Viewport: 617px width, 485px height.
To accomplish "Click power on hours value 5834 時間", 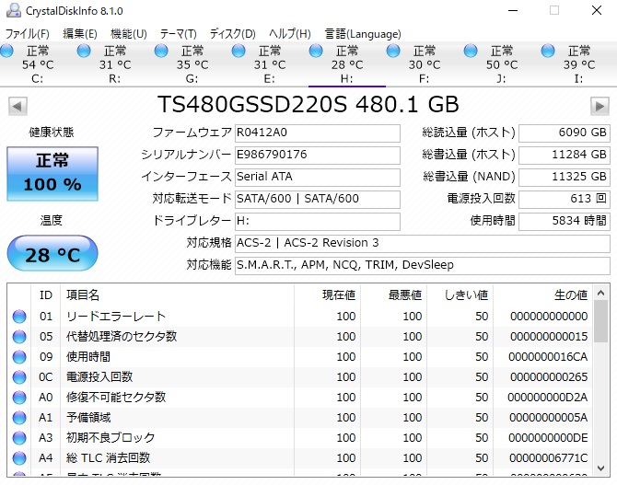I will (565, 221).
